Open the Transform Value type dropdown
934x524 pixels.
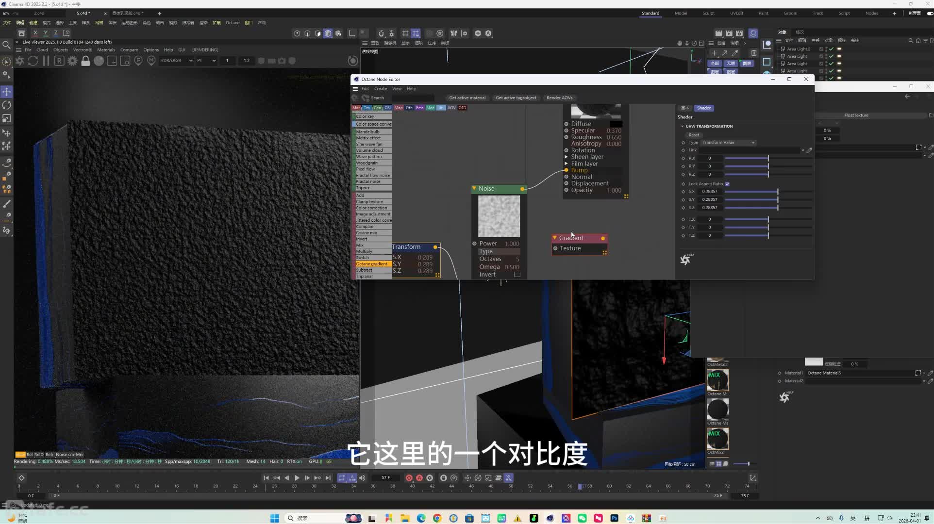tap(728, 142)
